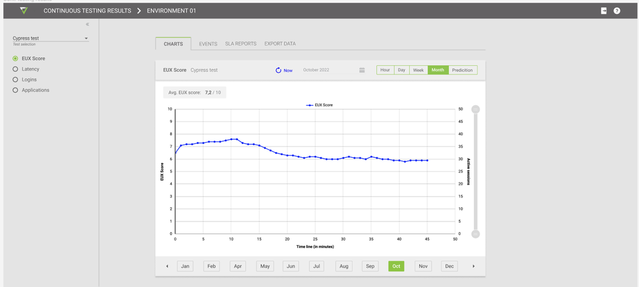Click the green triangle app logo

[24, 11]
